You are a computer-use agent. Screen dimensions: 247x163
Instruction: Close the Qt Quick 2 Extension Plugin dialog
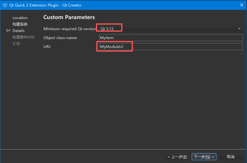coord(242,5)
